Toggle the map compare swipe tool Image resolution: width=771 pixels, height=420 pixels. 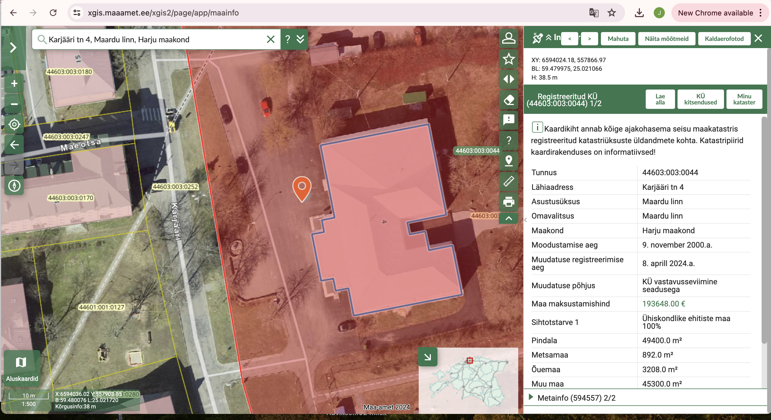tap(509, 79)
